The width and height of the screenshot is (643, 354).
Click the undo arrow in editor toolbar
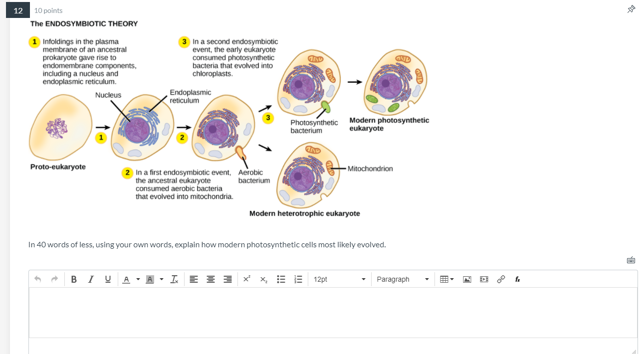tap(37, 279)
